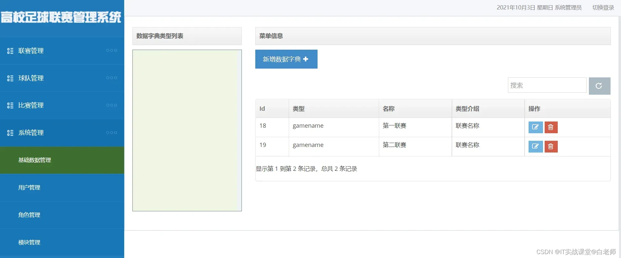This screenshot has width=621, height=258.
Task: Click 联赛名称 in the 第一联赛 row
Action: (x=467, y=126)
